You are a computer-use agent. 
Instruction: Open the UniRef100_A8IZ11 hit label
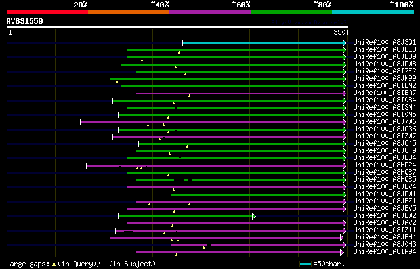tap(385, 230)
